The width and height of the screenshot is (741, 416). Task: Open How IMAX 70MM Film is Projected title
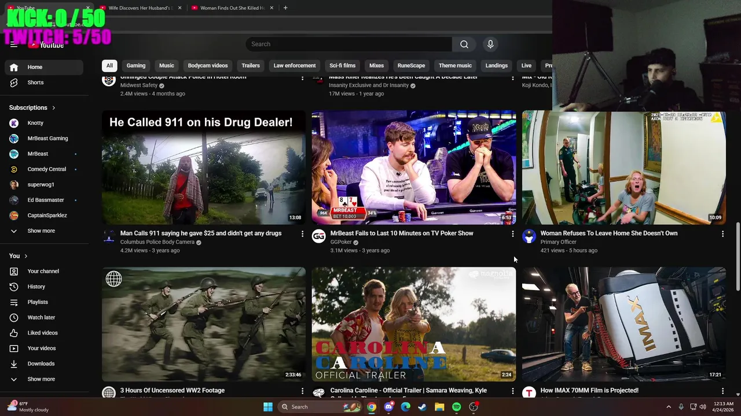pos(589,391)
